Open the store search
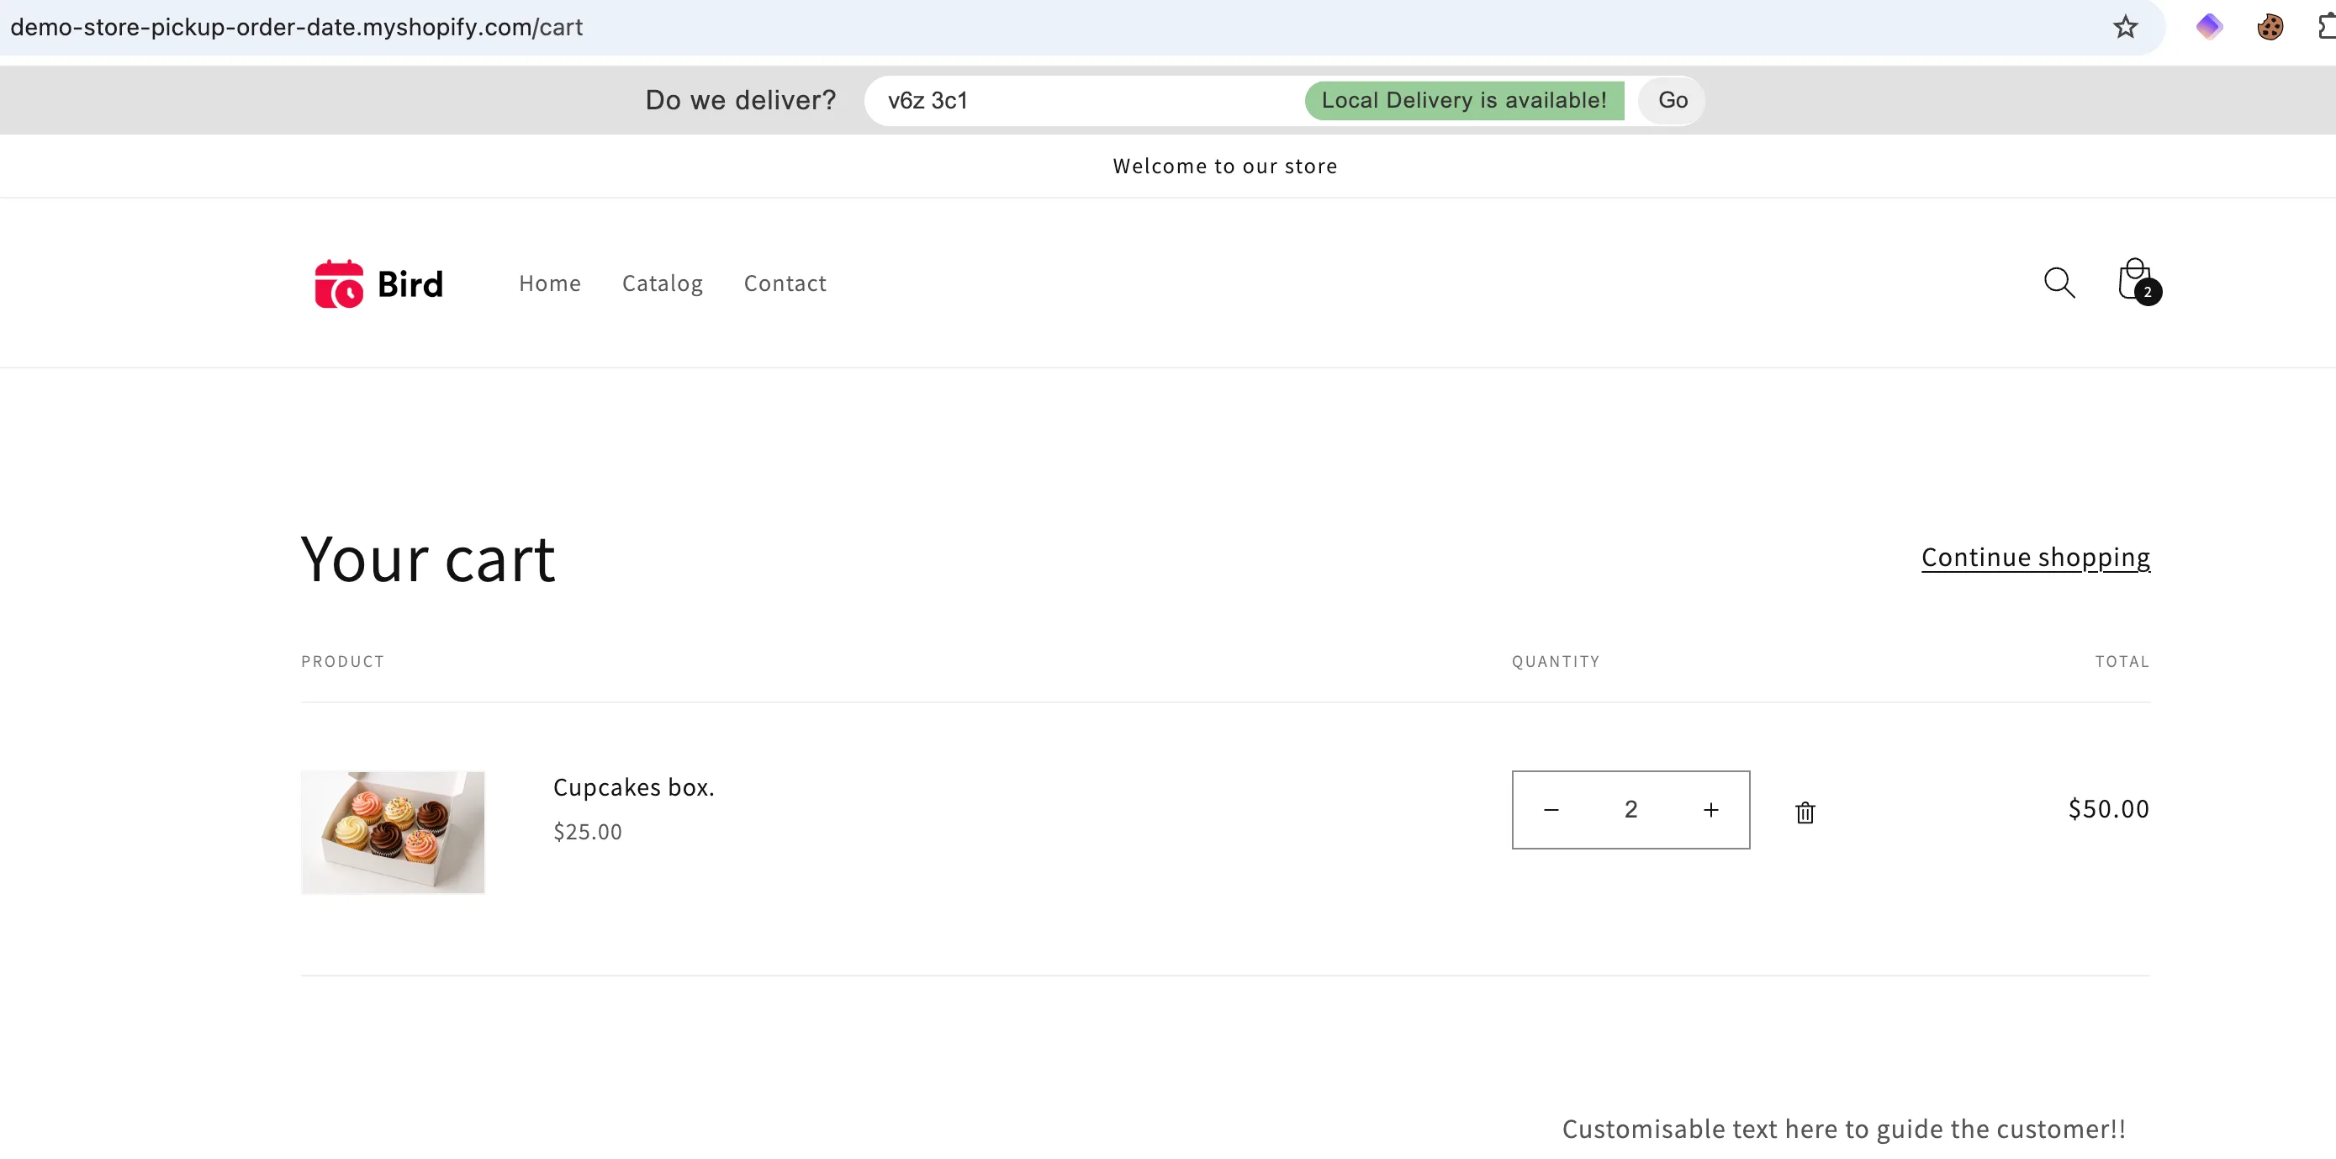The height and width of the screenshot is (1159, 2336). point(2059,282)
